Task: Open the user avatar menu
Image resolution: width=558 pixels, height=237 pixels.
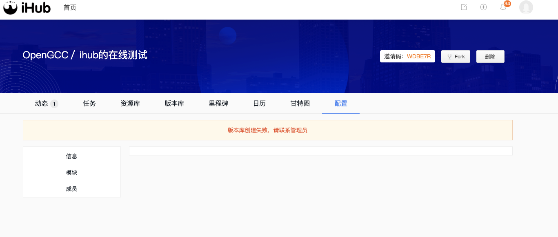Action: coord(526,7)
